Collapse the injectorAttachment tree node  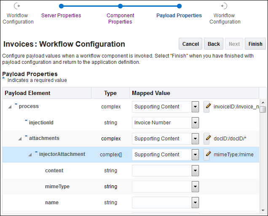coord(30,155)
